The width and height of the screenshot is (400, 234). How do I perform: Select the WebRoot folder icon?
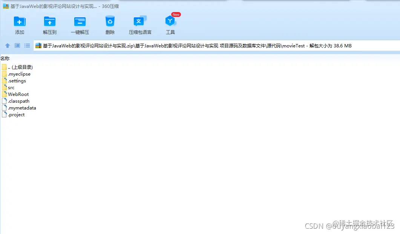click(x=4, y=94)
